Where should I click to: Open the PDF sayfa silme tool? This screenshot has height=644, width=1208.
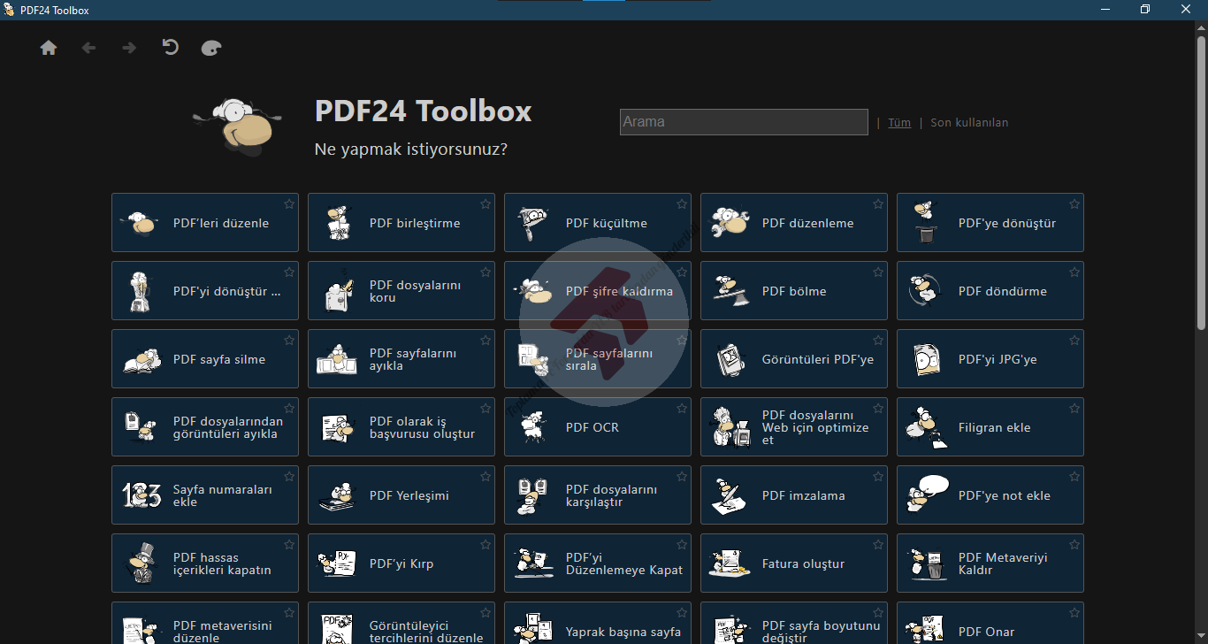coord(205,359)
